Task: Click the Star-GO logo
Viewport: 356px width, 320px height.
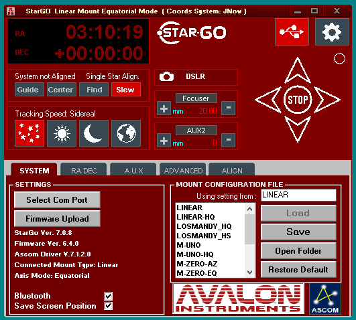Action: click(192, 33)
